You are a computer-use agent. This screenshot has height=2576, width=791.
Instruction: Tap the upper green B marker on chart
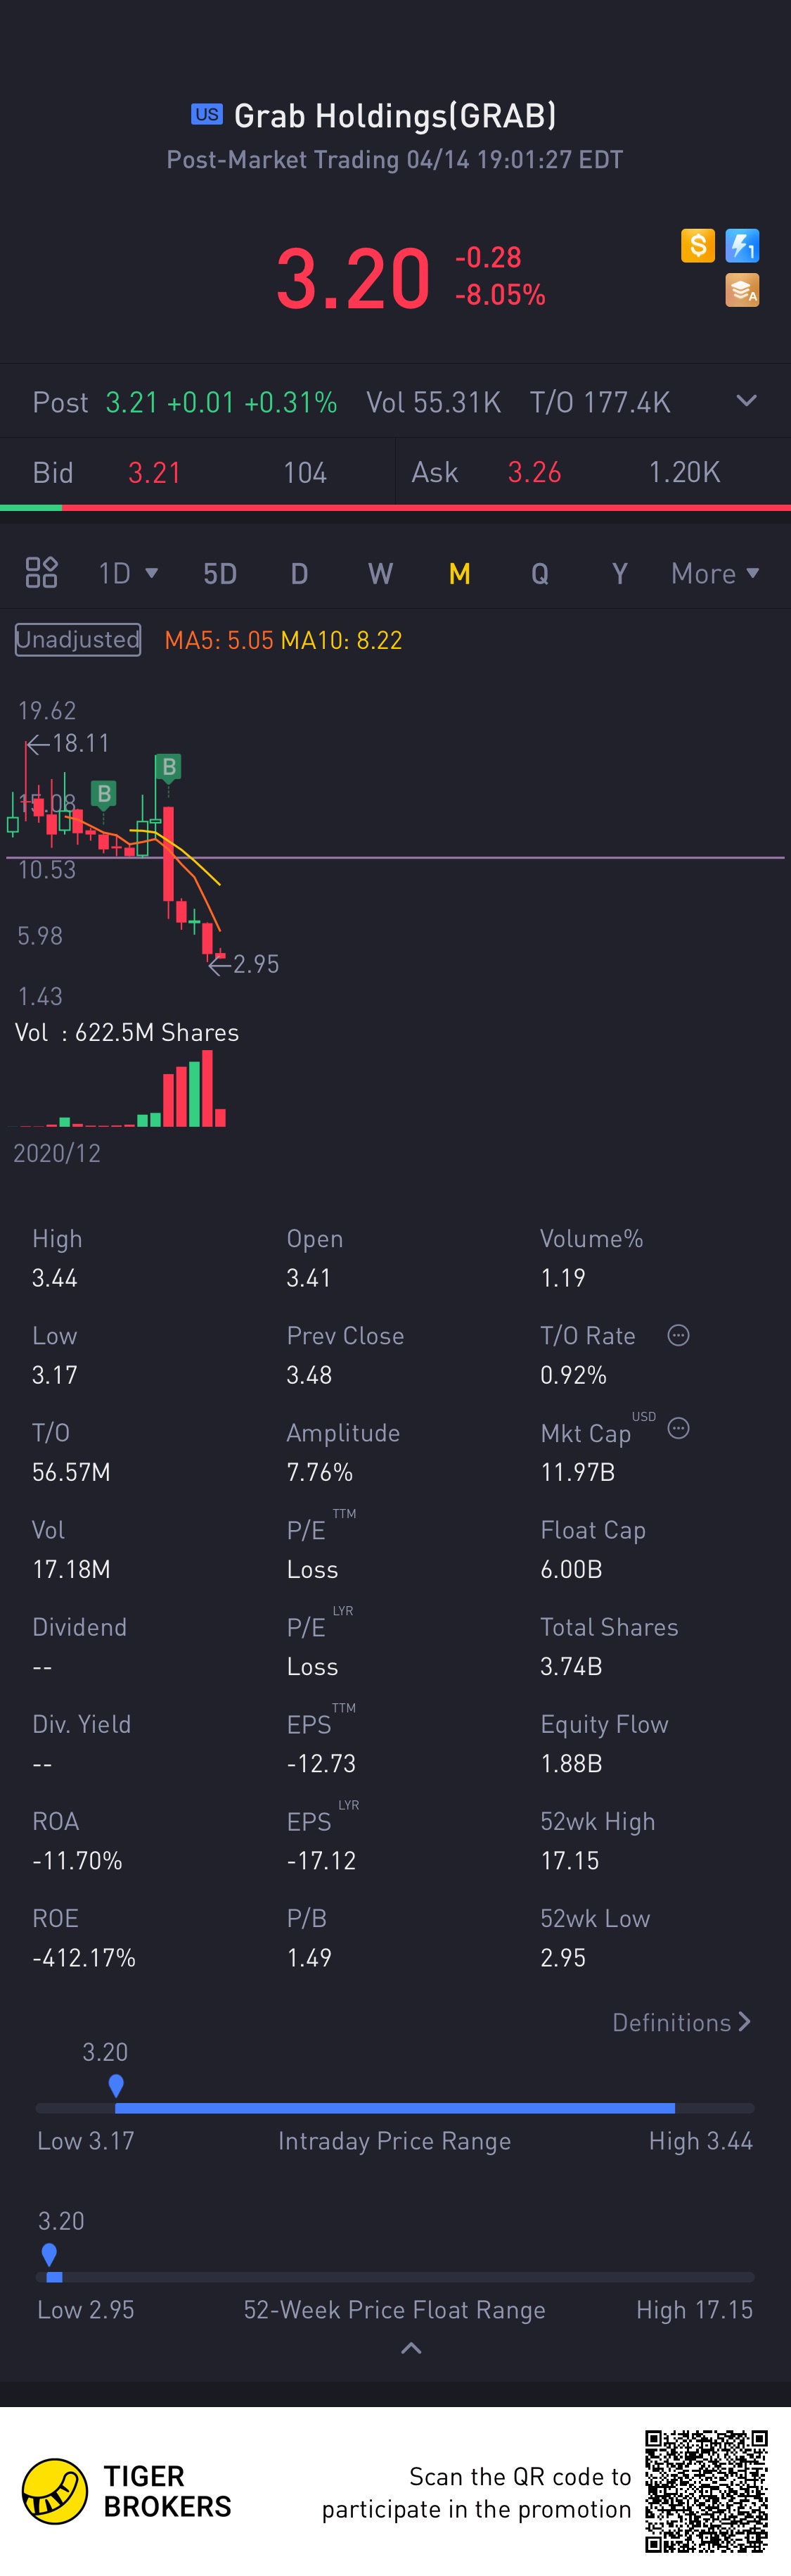click(x=168, y=767)
